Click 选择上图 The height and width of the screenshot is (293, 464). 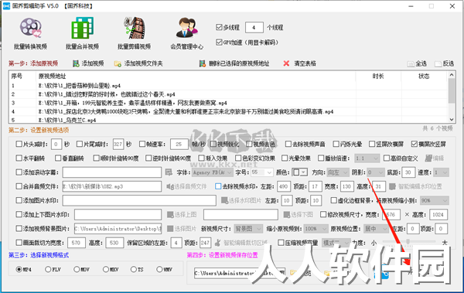pyautogui.click(x=182, y=215)
